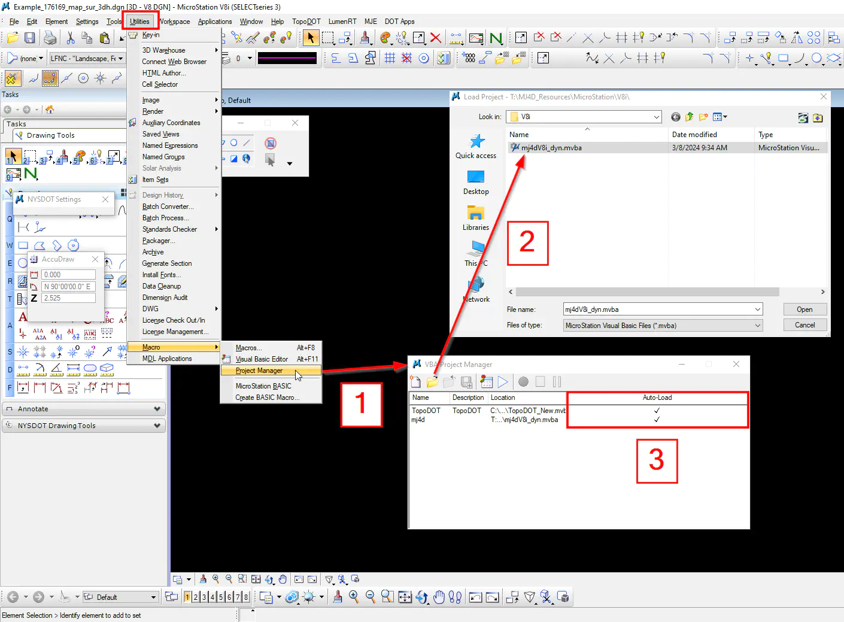
Task: Click the Zoom Out icon in bottom view toolbar
Action: (371, 597)
